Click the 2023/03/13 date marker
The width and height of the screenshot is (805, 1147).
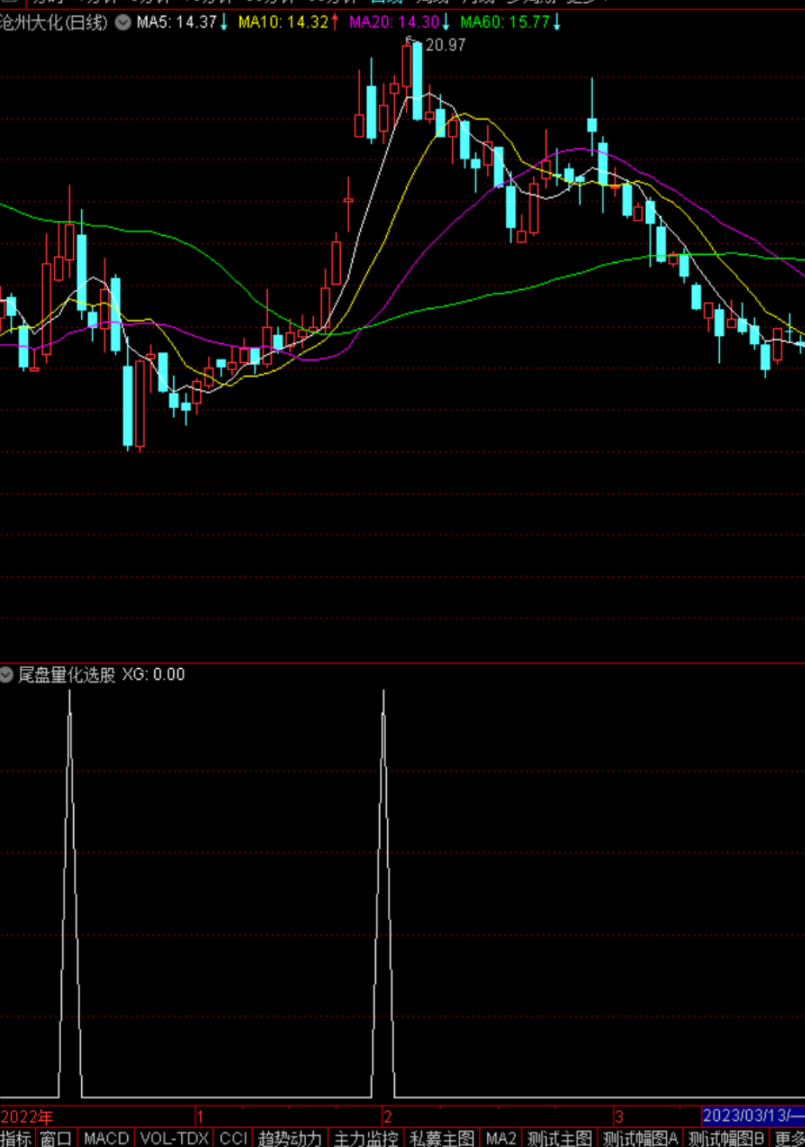point(753,1115)
